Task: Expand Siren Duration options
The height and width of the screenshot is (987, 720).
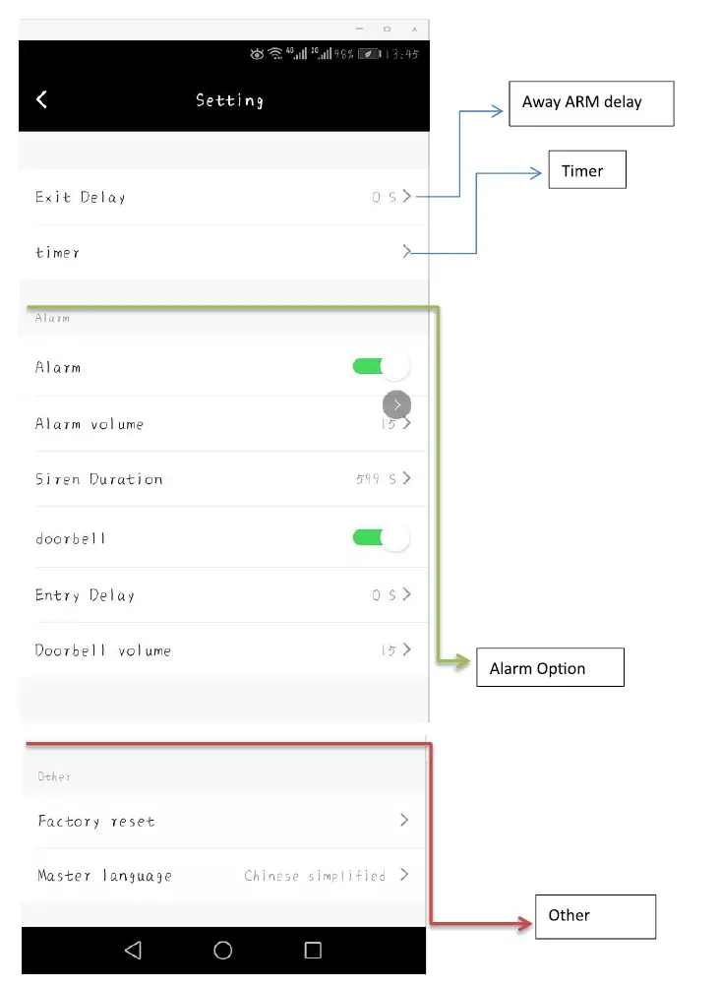Action: click(x=406, y=479)
